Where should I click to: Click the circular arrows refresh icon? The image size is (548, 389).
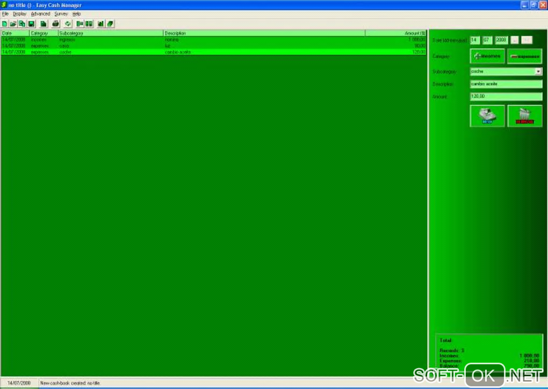point(68,24)
